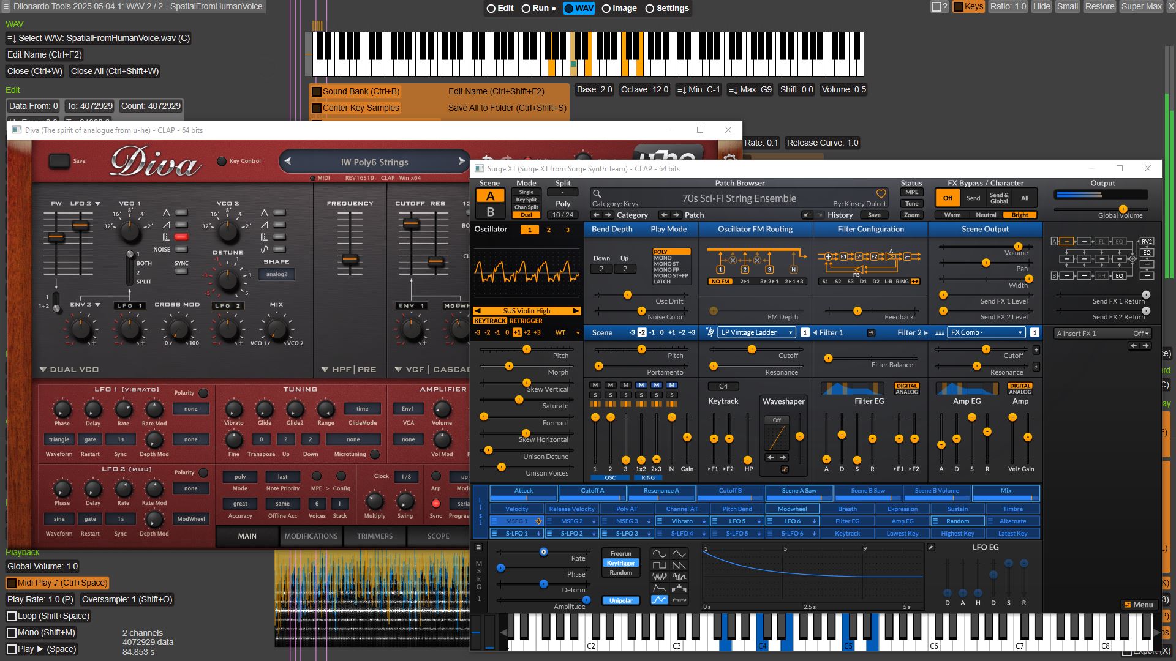This screenshot has height=661, width=1176.
Task: Open the FX Comb filter type dropdown
Action: point(986,332)
